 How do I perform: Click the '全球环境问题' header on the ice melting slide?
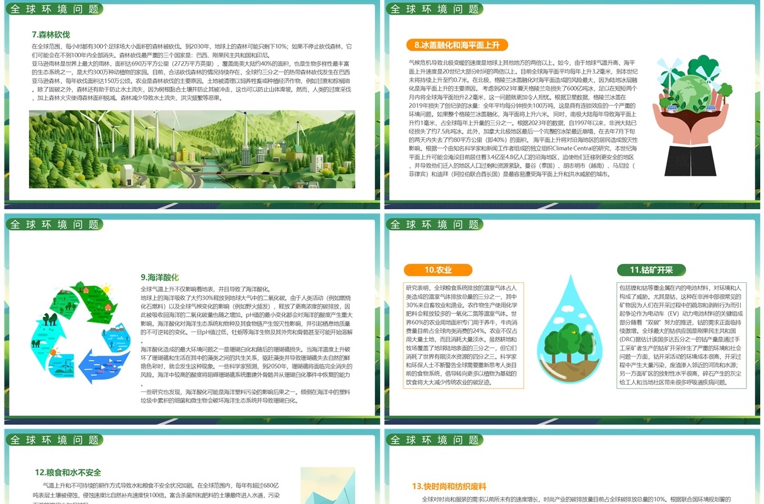[435, 9]
